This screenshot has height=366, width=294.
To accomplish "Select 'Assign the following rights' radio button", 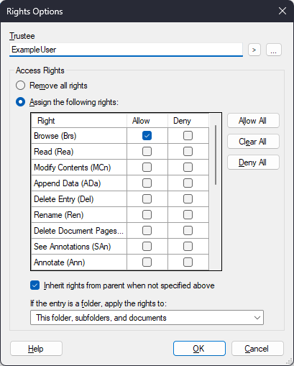I will (20, 102).
